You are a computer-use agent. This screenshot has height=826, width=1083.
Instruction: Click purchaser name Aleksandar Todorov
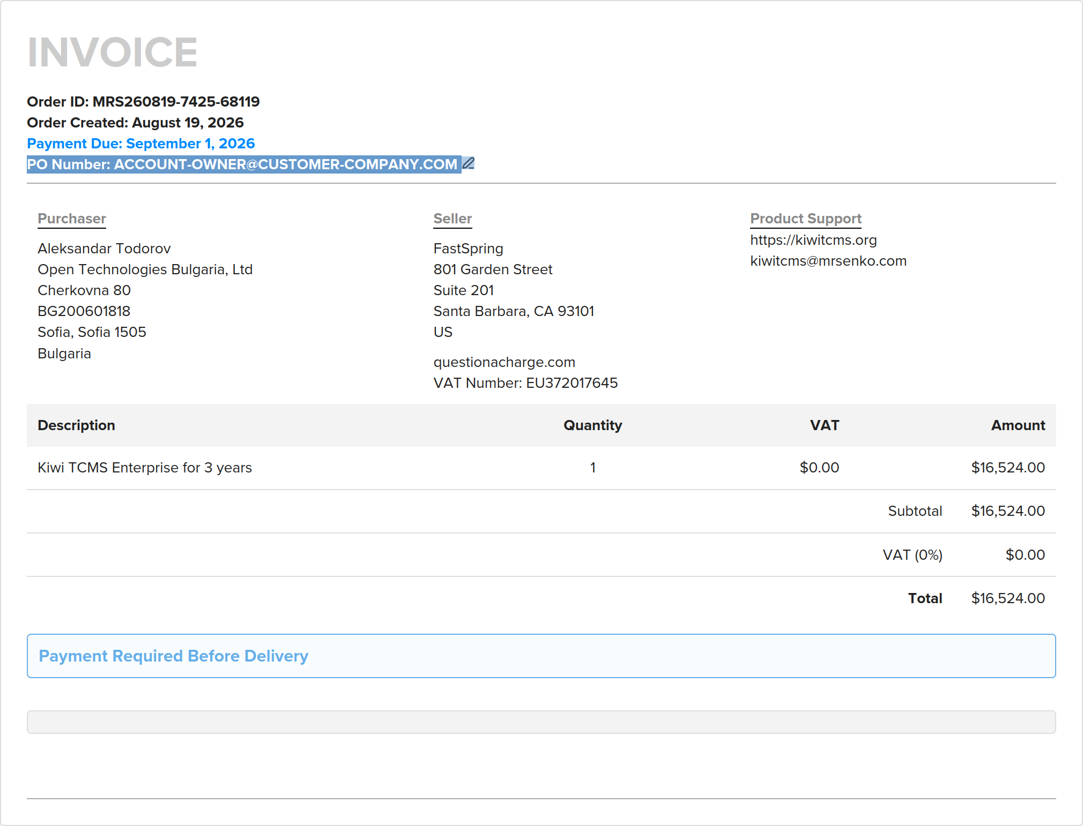tap(104, 249)
